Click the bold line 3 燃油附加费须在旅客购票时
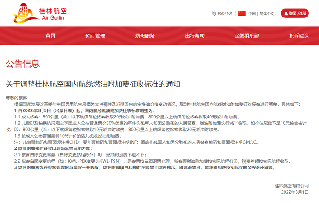The width and height of the screenshot is (319, 203). (145, 167)
